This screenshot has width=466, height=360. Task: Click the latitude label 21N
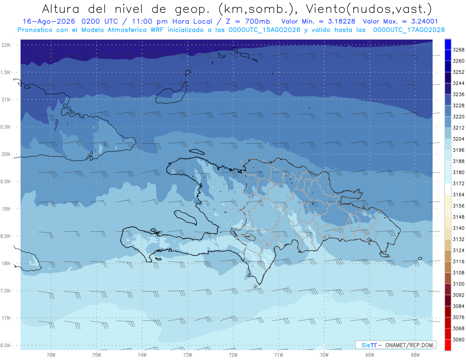click(6, 100)
